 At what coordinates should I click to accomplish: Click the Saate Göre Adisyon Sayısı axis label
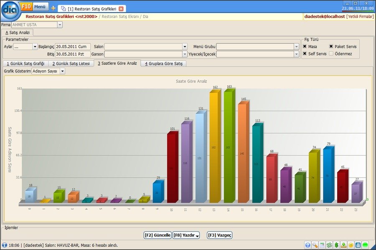click(10, 150)
